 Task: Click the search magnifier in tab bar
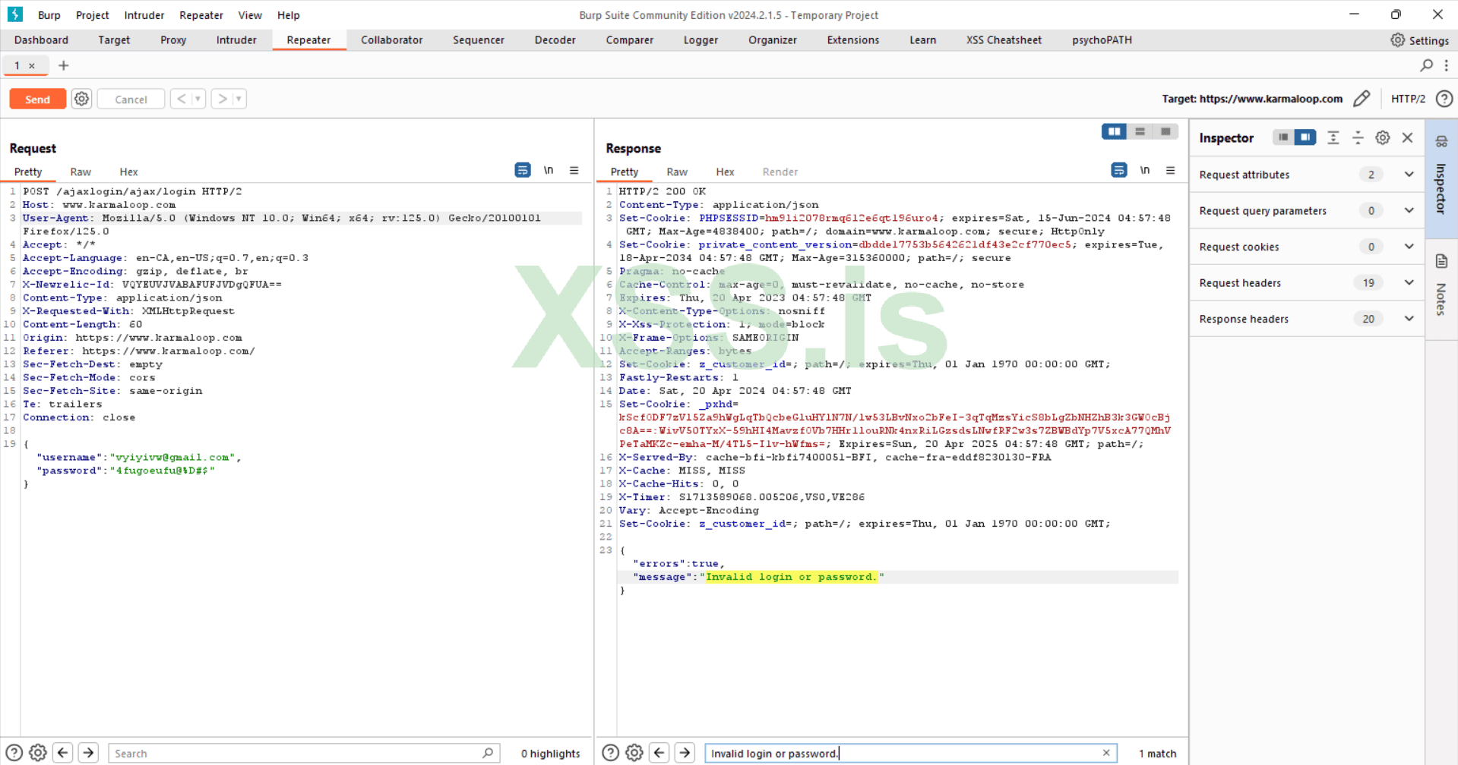click(x=1426, y=66)
